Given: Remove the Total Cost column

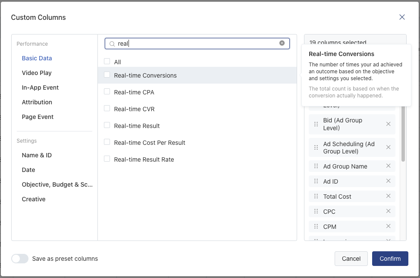Looking at the screenshot, I should (388, 196).
